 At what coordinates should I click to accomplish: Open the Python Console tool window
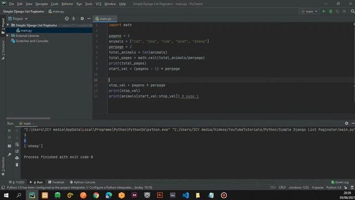(x=83, y=182)
